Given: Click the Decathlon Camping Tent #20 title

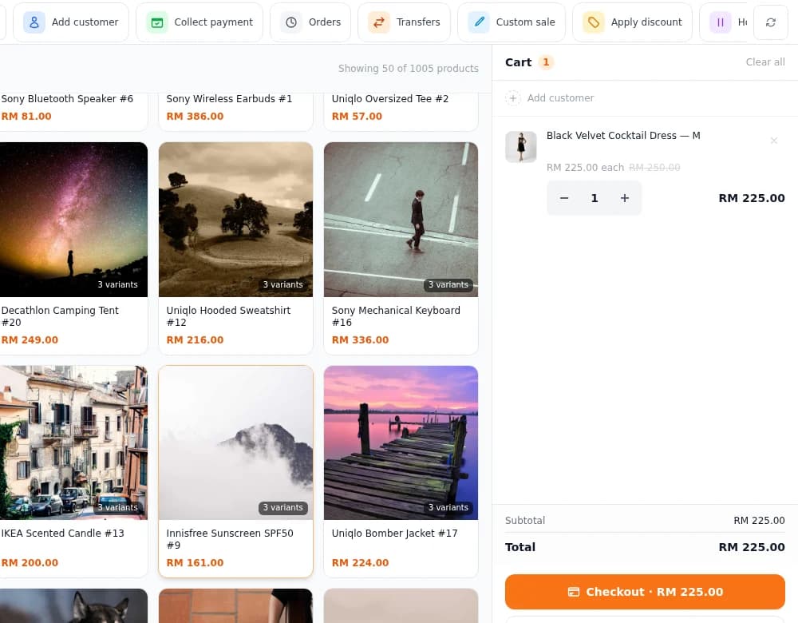Looking at the screenshot, I should coord(60,316).
